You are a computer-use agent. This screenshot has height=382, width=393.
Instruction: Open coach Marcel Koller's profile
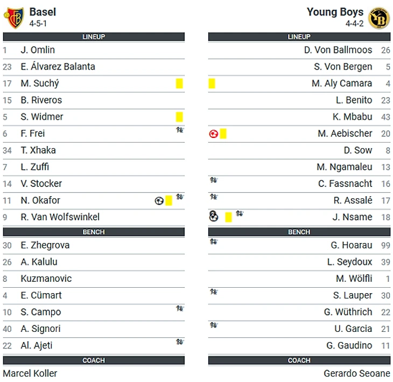pyautogui.click(x=30, y=373)
